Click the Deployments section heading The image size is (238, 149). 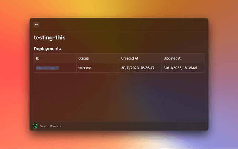47,49
